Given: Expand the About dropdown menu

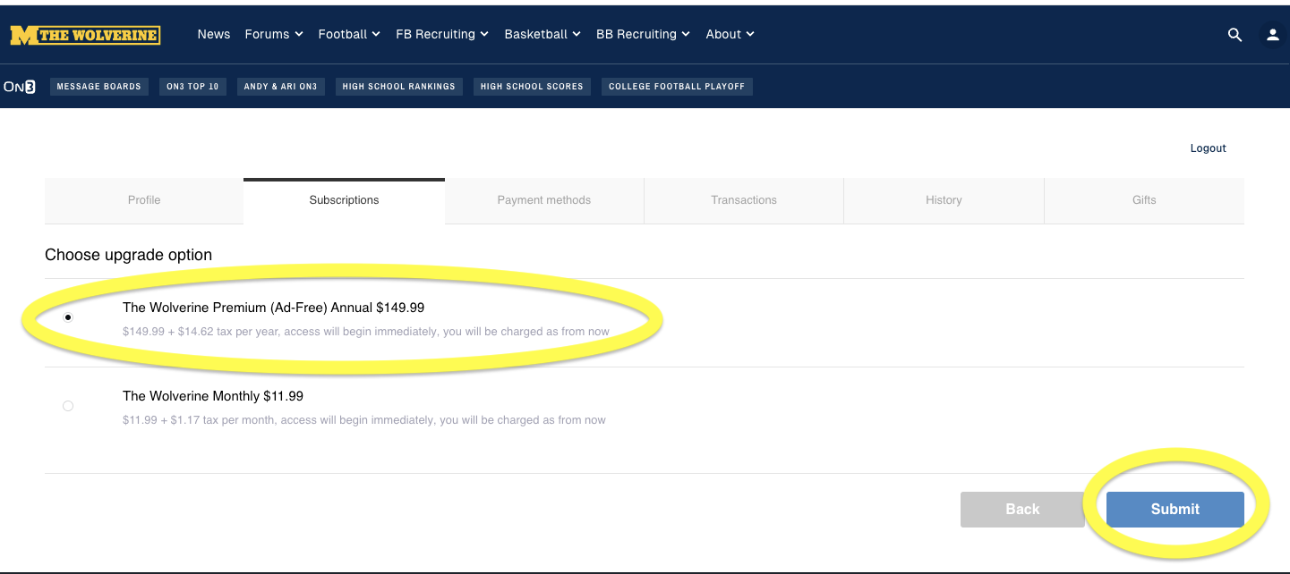Looking at the screenshot, I should (730, 34).
